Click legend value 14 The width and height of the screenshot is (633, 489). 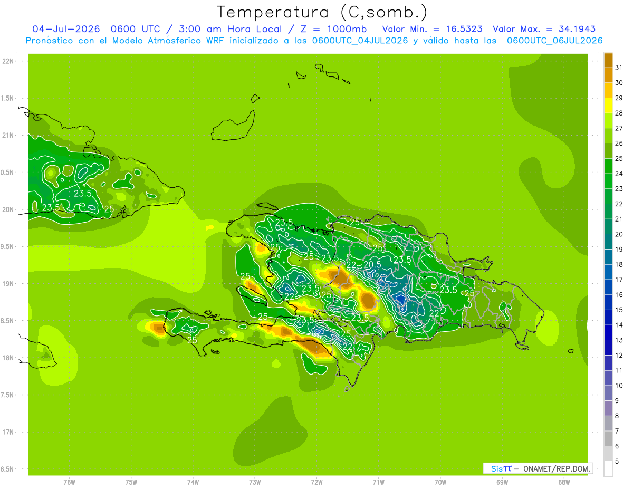618,325
